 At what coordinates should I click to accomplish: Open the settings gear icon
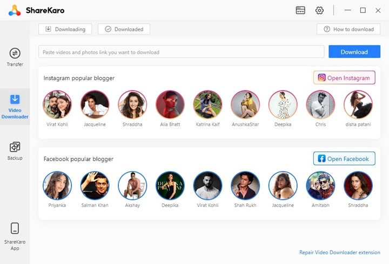pyautogui.click(x=319, y=10)
